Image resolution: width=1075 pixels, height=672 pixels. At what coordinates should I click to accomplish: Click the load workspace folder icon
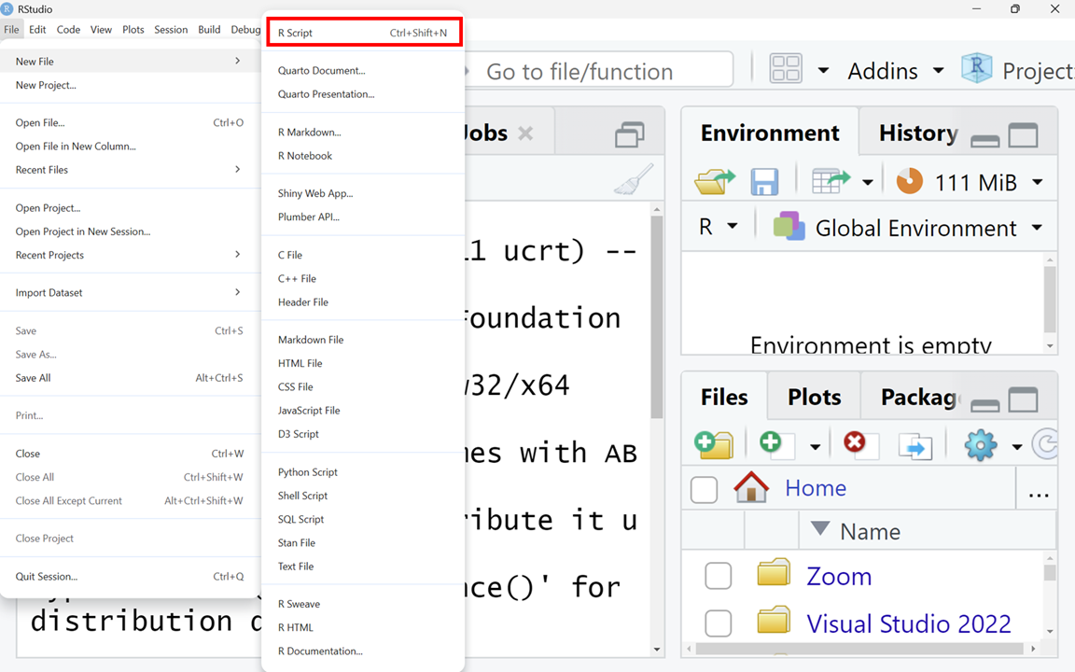[x=715, y=181]
